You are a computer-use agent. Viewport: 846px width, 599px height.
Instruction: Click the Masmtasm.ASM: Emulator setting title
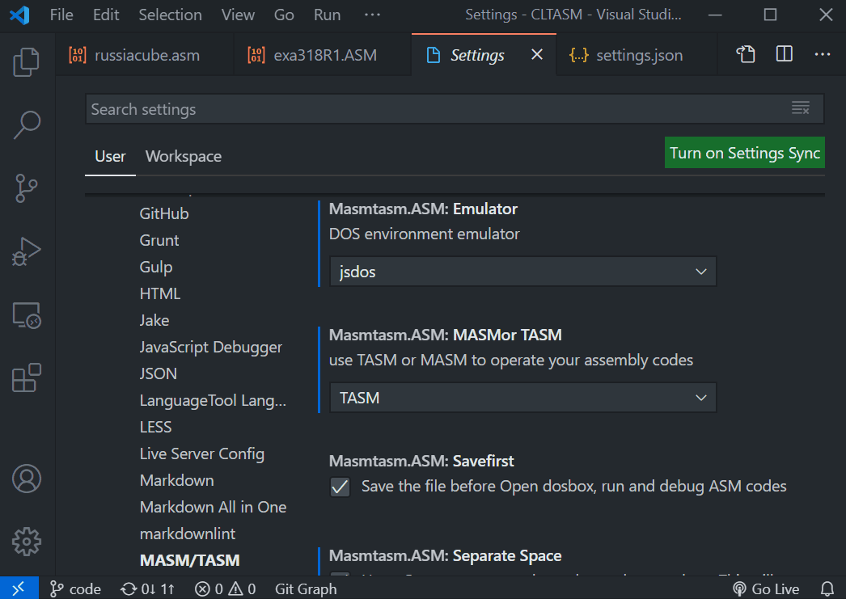tap(423, 209)
